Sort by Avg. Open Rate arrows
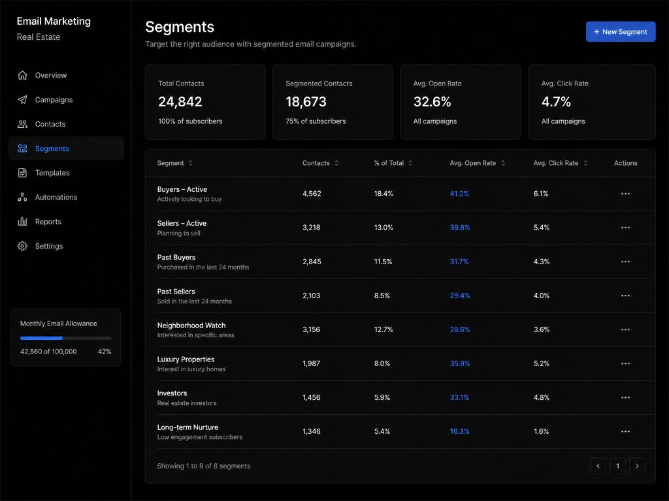 (x=502, y=163)
